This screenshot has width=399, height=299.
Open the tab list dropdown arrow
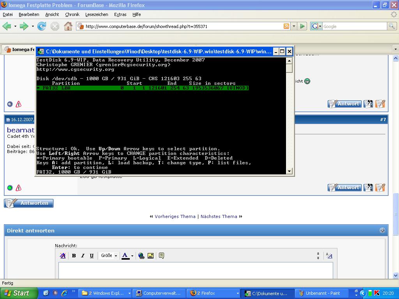tap(395, 49)
